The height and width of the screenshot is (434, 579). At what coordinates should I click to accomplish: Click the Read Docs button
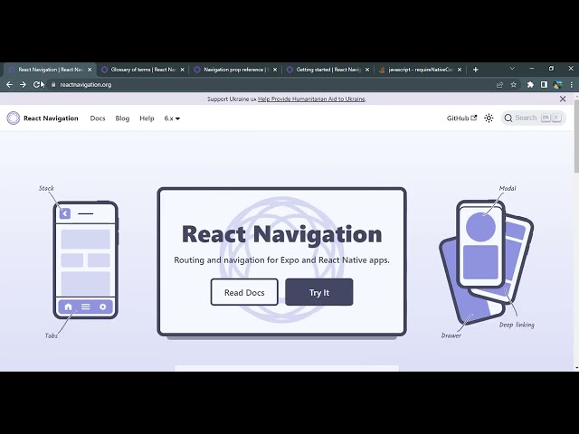[x=244, y=292]
